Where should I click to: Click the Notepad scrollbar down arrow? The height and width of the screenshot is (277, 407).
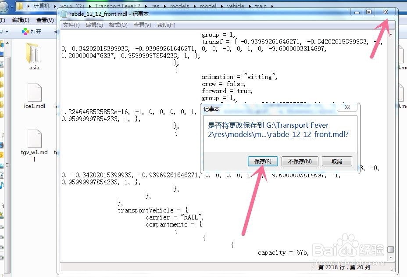point(391,258)
